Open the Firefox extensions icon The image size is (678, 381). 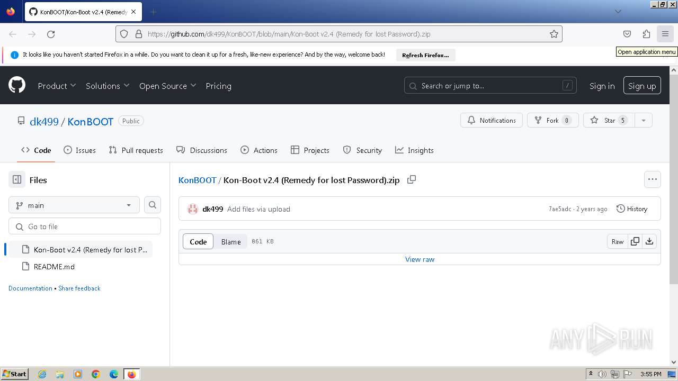(646, 34)
